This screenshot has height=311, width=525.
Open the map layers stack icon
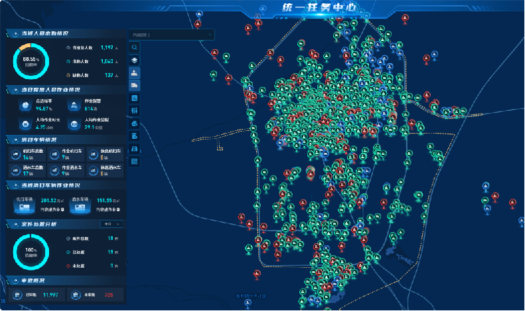click(x=135, y=60)
